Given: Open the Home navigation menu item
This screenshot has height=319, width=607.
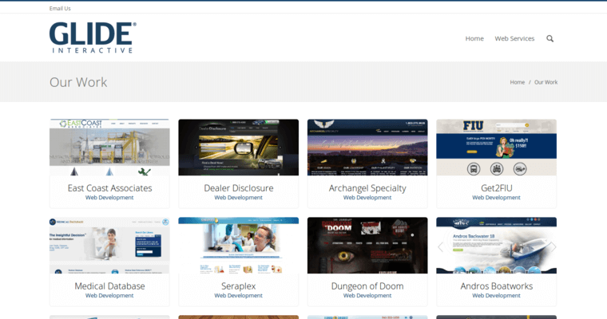Looking at the screenshot, I should click(474, 38).
